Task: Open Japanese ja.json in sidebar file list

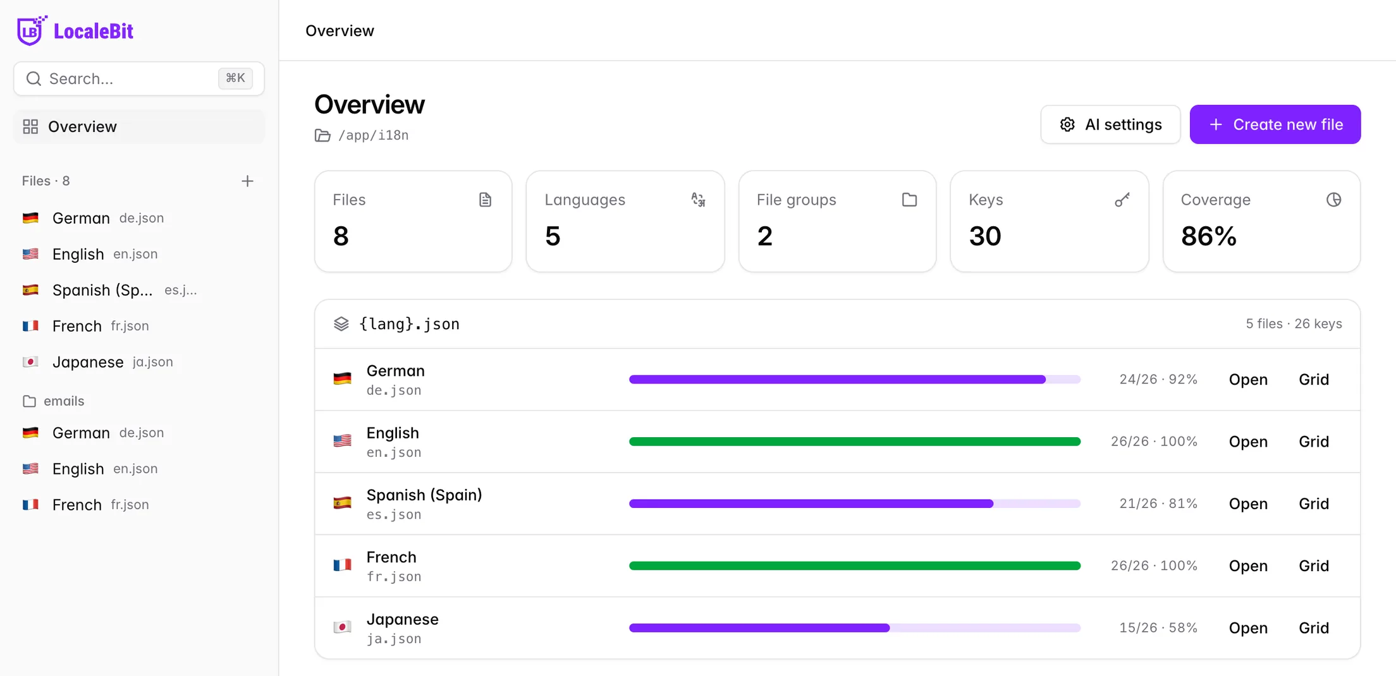Action: pyautogui.click(x=139, y=362)
